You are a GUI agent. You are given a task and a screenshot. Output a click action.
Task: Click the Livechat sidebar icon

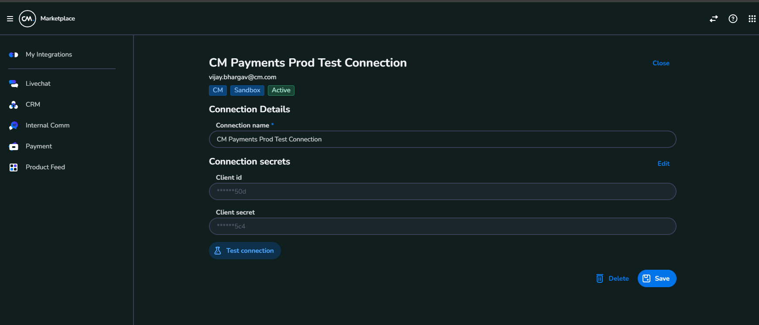[14, 84]
